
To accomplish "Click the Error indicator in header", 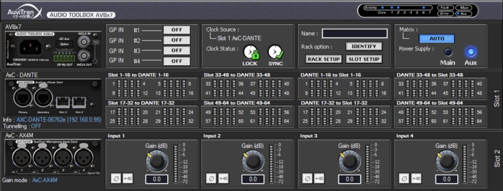I will [445, 14].
